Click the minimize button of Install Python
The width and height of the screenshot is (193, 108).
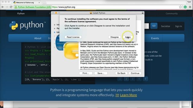tap(56, 13)
